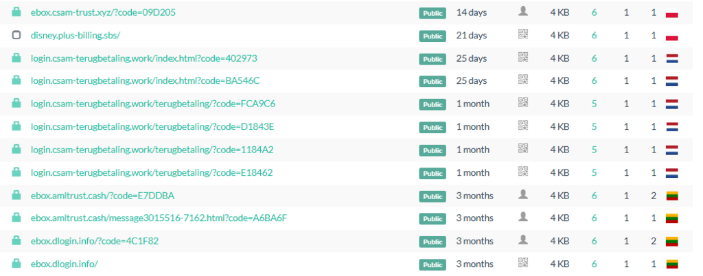Click the Public badge in the ebox.dlogin.info/ root row
This screenshot has width=703, height=276.
[x=433, y=265]
